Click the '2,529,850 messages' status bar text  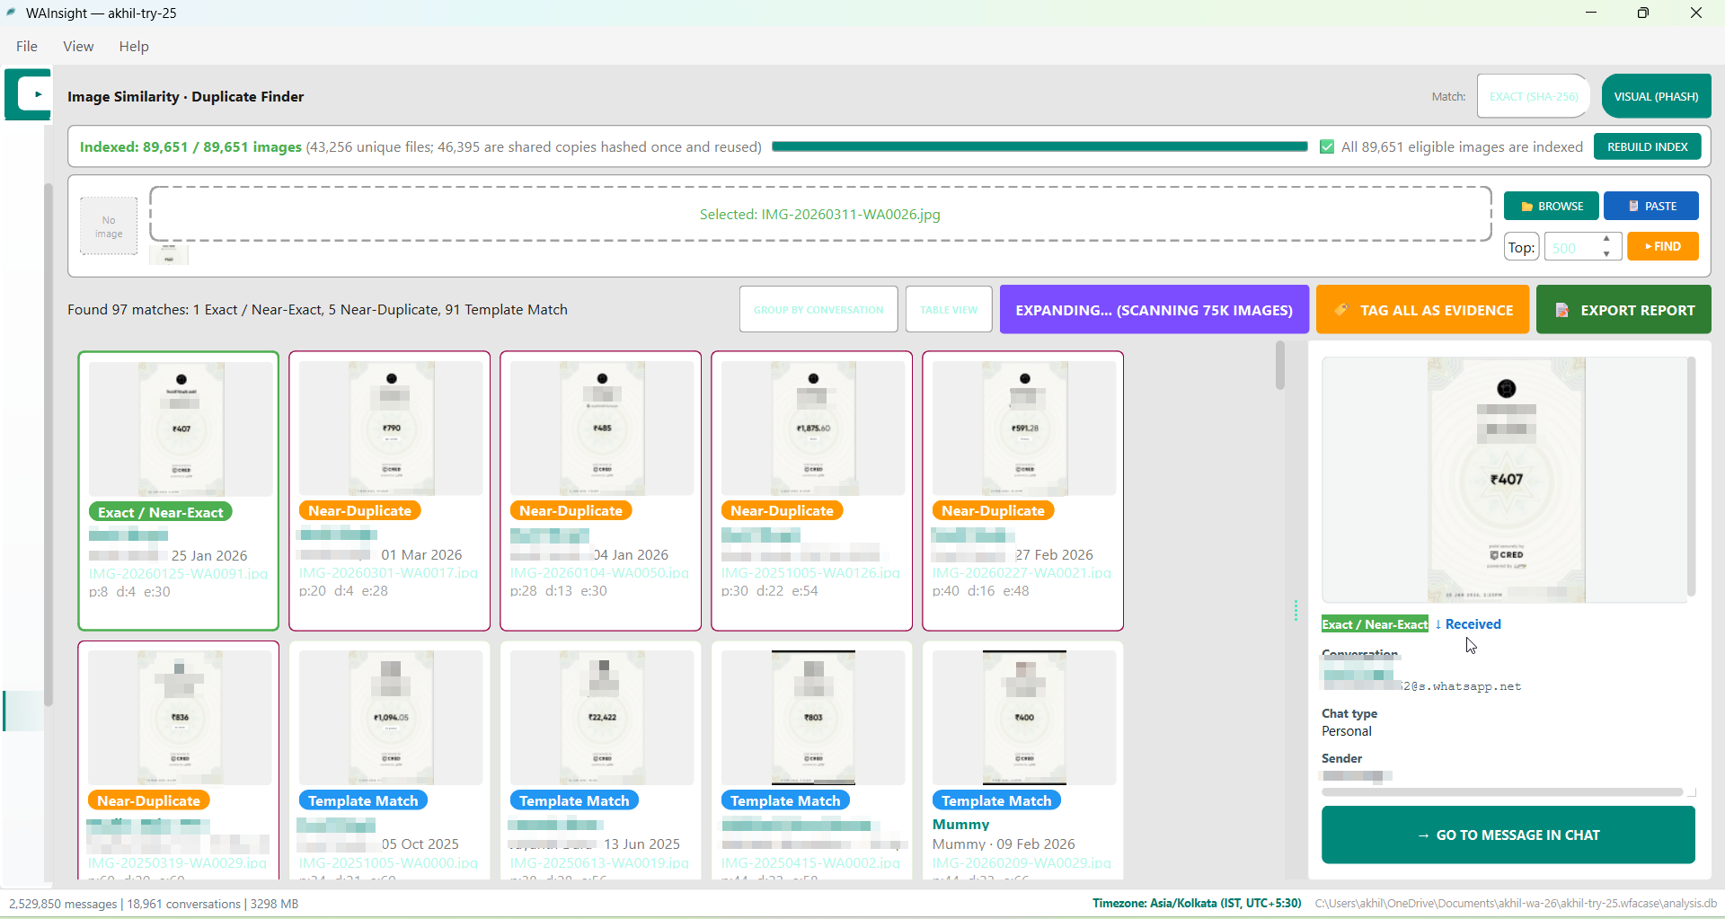pos(63,904)
